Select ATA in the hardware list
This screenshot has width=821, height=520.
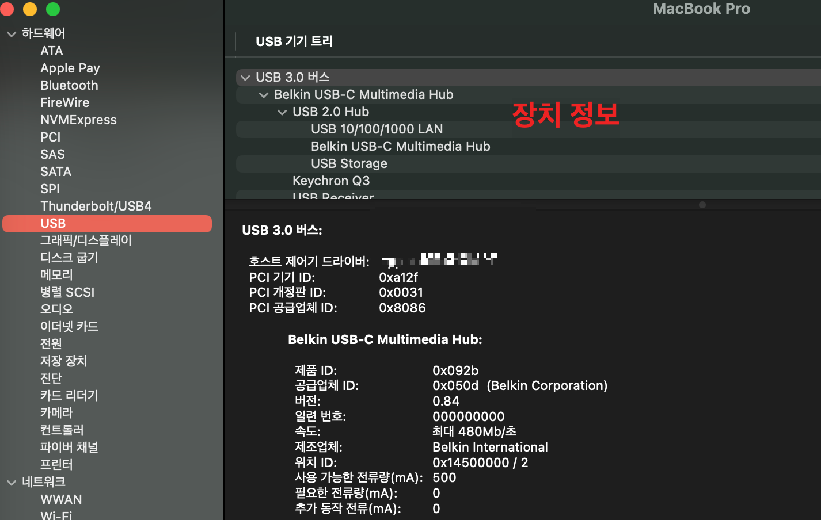point(52,51)
